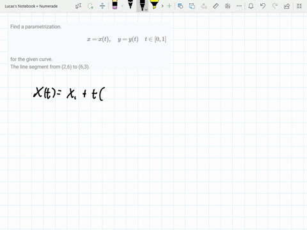Select the Lasso Select tool
Image resolution: width=307 pixels, height=230 pixels.
pyautogui.click(x=91, y=6)
